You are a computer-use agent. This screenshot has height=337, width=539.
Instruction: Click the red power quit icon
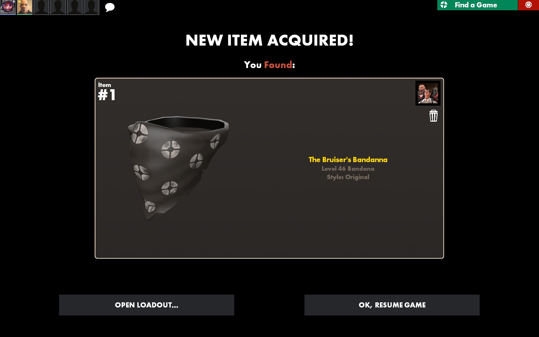click(x=528, y=5)
